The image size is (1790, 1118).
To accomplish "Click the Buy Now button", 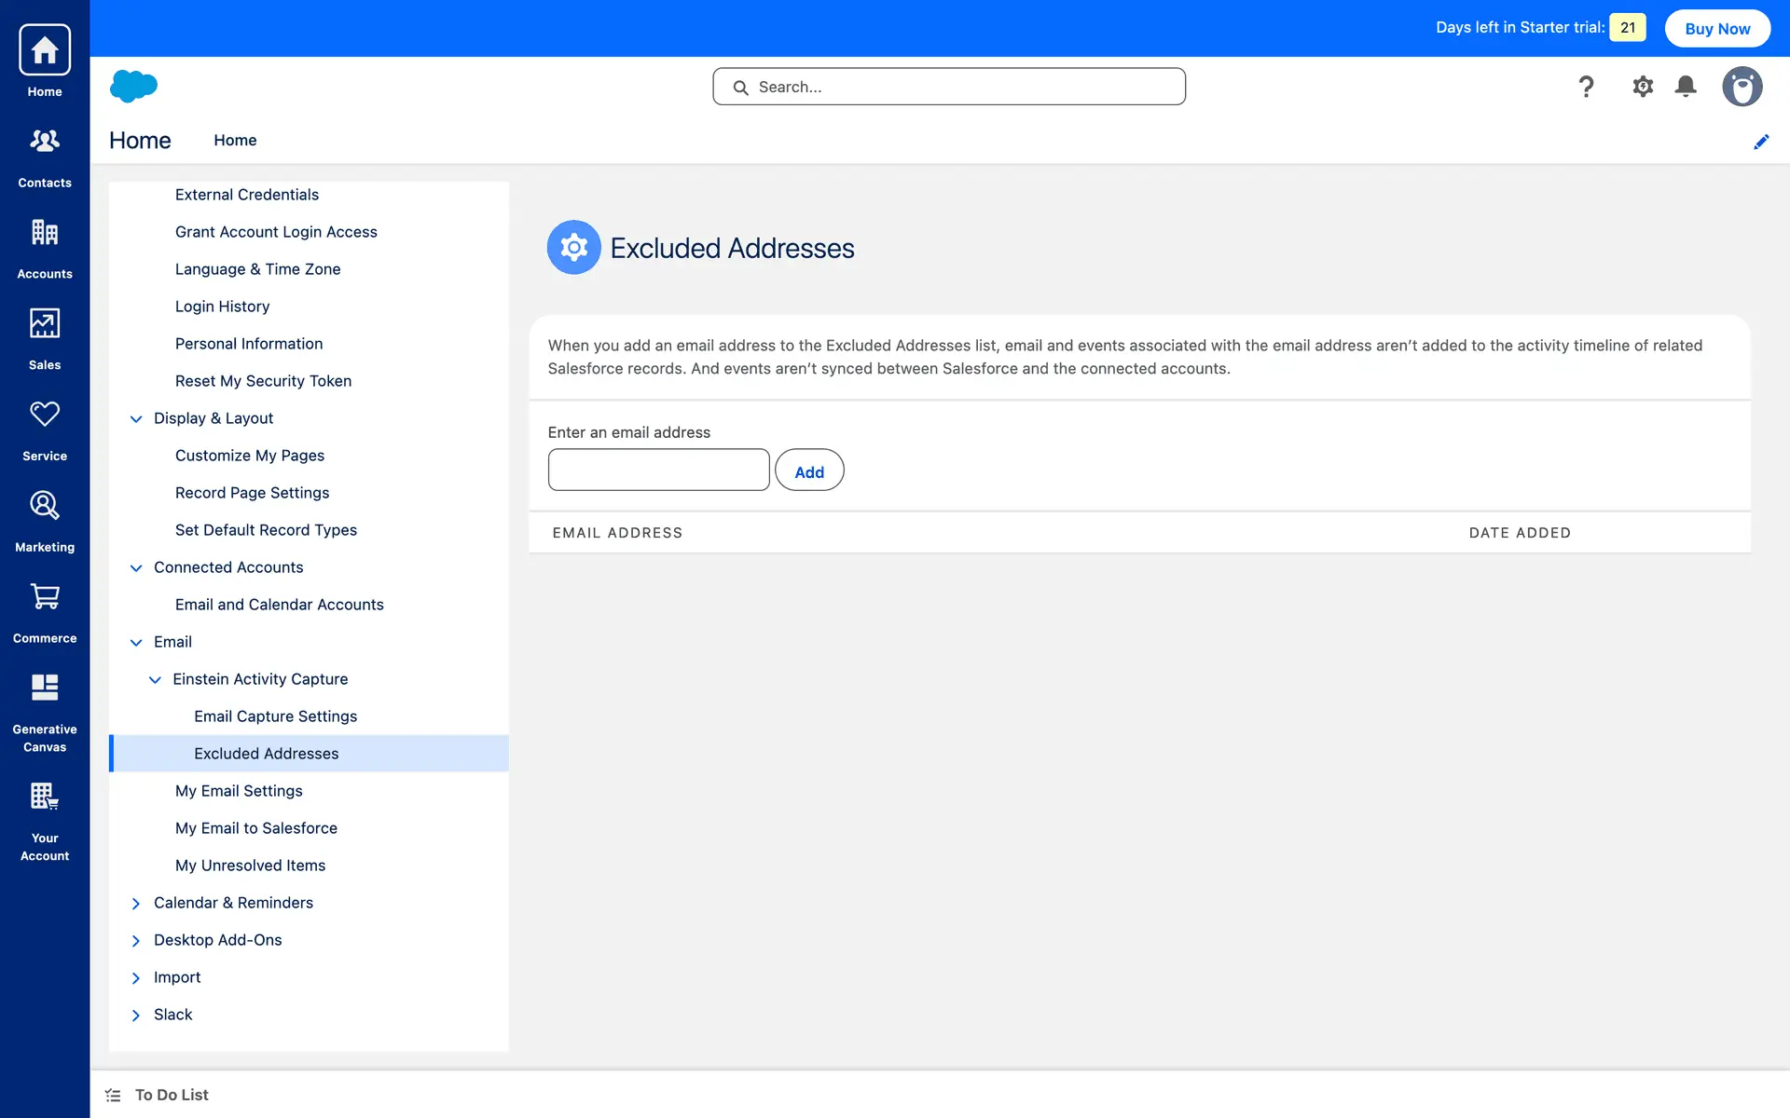I will pyautogui.click(x=1717, y=28).
